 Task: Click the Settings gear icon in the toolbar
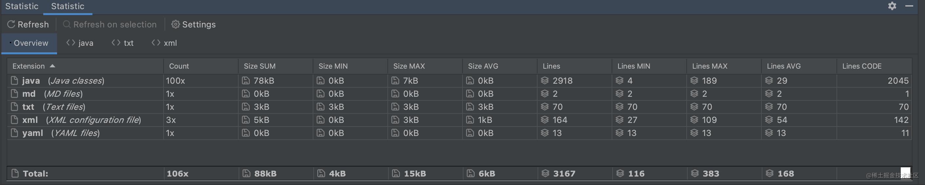coord(175,24)
